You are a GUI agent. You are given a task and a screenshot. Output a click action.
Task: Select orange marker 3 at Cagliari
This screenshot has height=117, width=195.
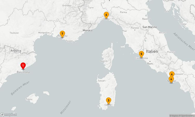(x=108, y=100)
